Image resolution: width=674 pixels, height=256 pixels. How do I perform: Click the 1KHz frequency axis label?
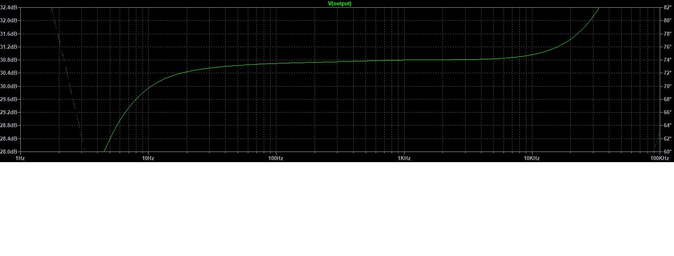click(404, 158)
